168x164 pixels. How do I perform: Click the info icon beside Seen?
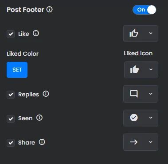coord(39,118)
